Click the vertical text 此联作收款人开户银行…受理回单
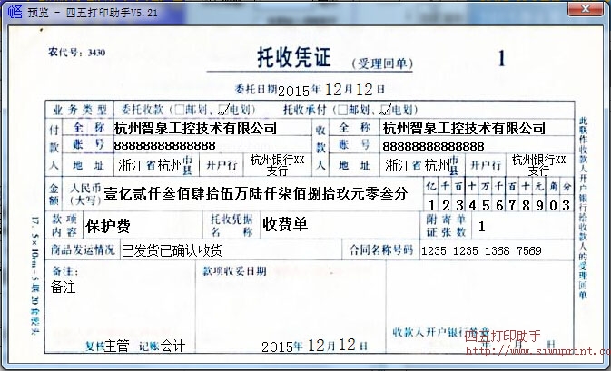Screen dimensions: 611x371 click(583, 209)
